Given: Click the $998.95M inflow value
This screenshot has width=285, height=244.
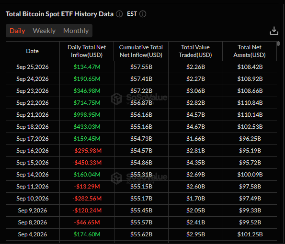Looking at the screenshot, I should (87, 115).
